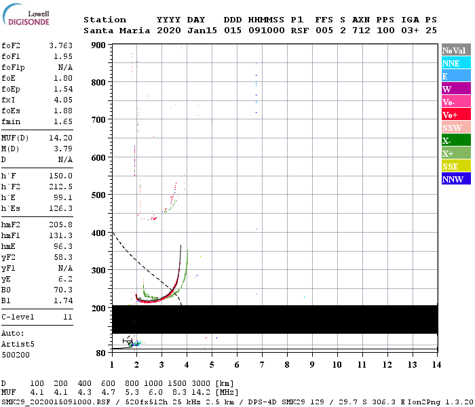This screenshot has height=407, width=475.
Task: Click the D 1000 km column header
Action: pos(153,383)
